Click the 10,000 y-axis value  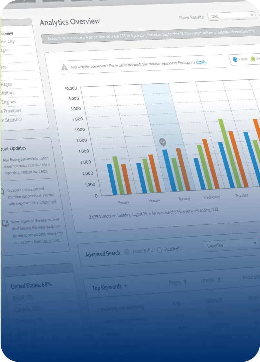(x=71, y=89)
